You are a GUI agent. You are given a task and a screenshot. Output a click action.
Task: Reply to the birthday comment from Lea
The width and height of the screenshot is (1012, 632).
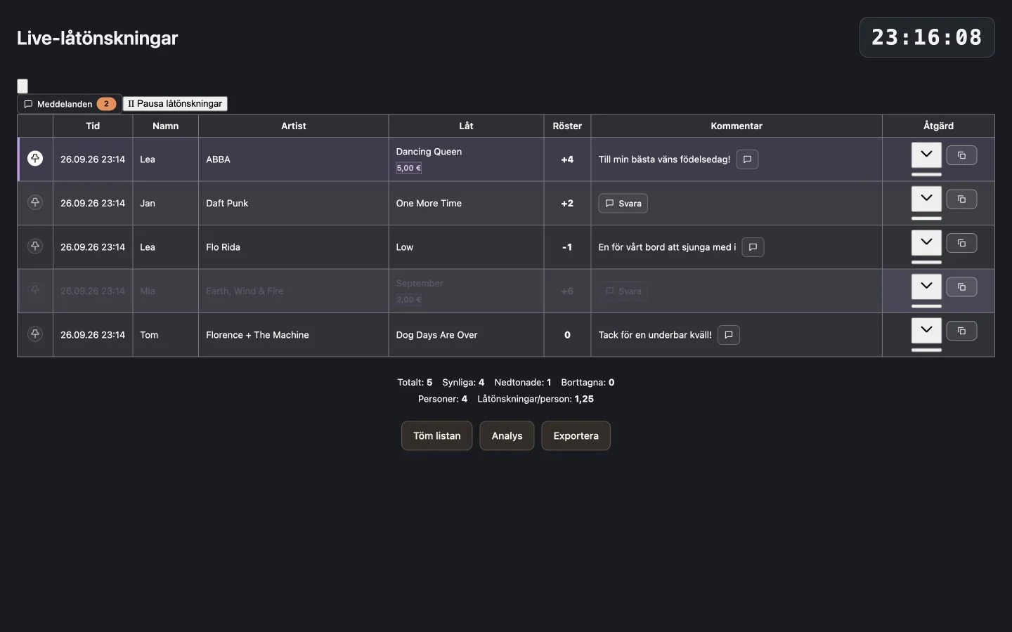click(747, 159)
